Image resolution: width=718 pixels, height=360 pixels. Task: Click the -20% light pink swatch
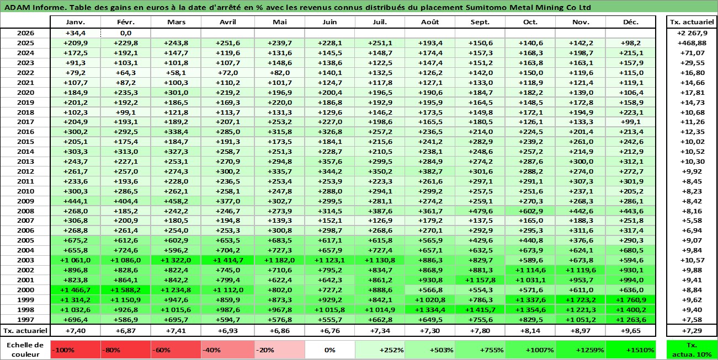click(x=280, y=350)
